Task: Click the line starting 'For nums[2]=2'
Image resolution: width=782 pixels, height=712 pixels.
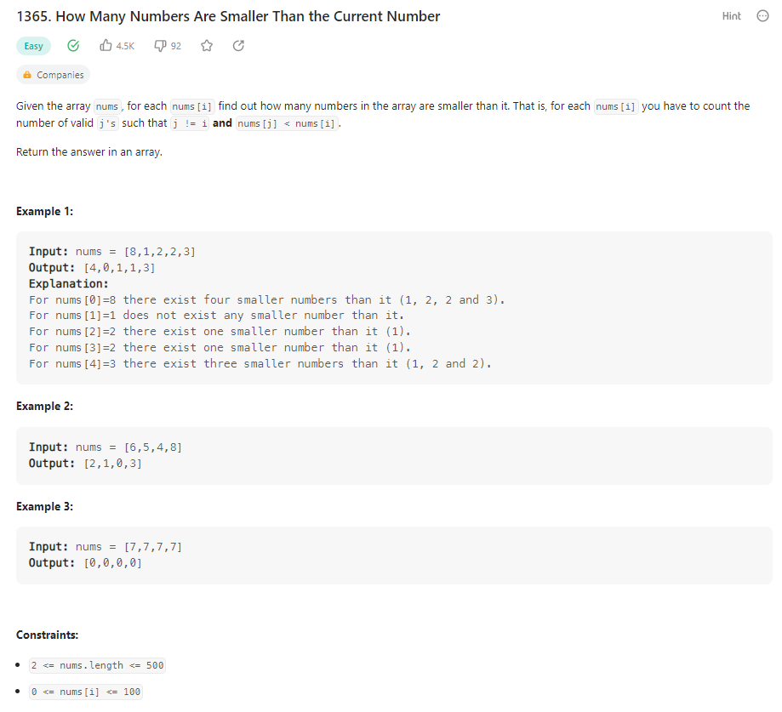Action: tap(220, 332)
